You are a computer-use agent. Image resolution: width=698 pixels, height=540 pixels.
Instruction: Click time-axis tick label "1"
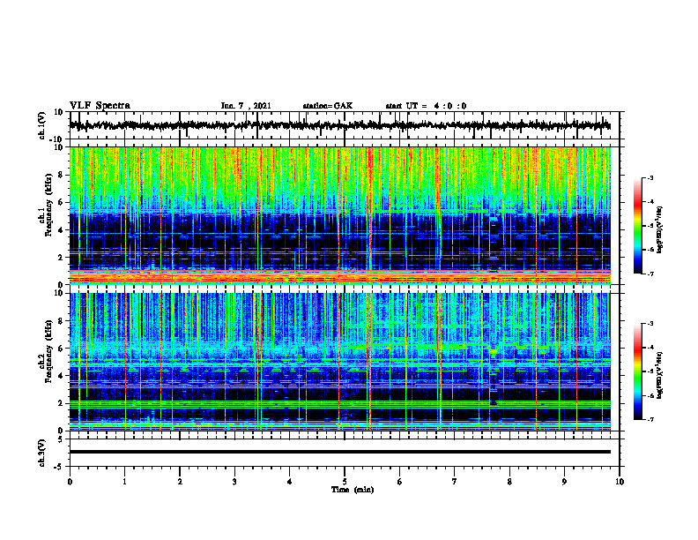coord(124,482)
